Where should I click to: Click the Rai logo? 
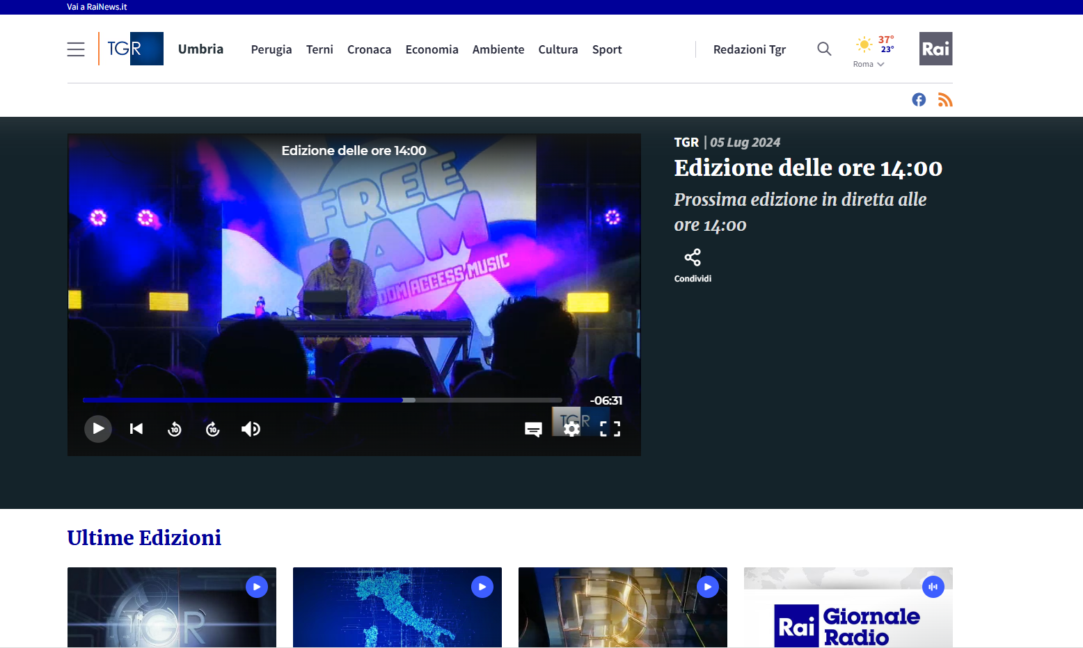(935, 49)
